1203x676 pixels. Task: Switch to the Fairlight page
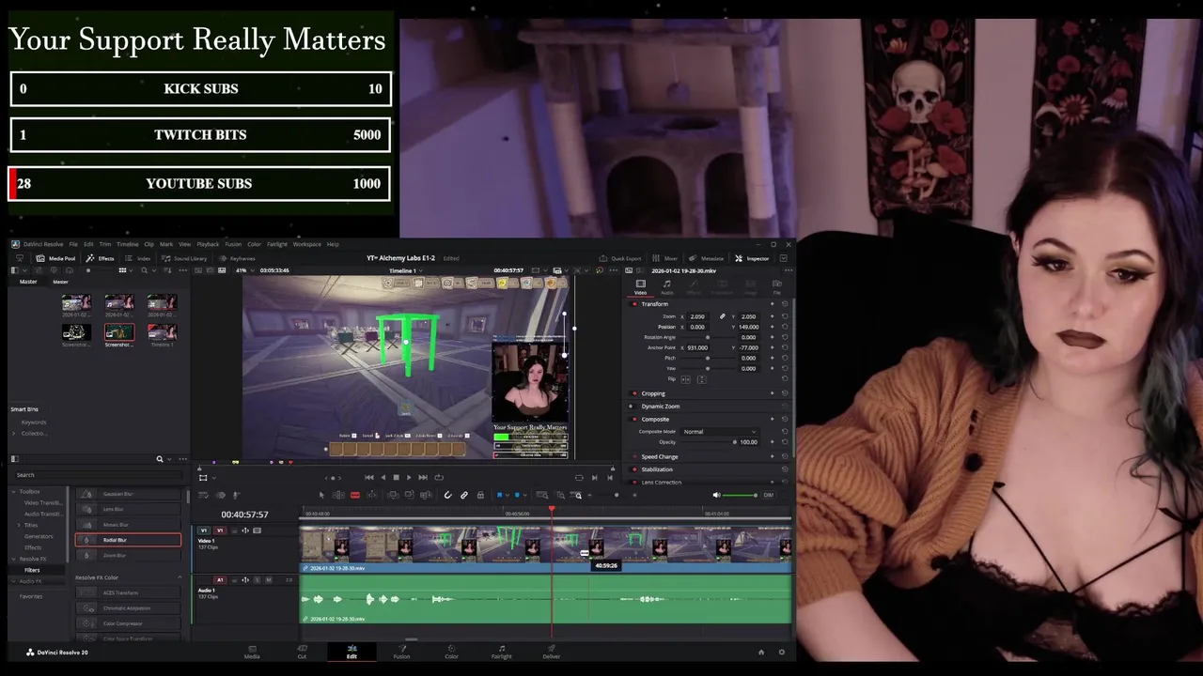501,651
